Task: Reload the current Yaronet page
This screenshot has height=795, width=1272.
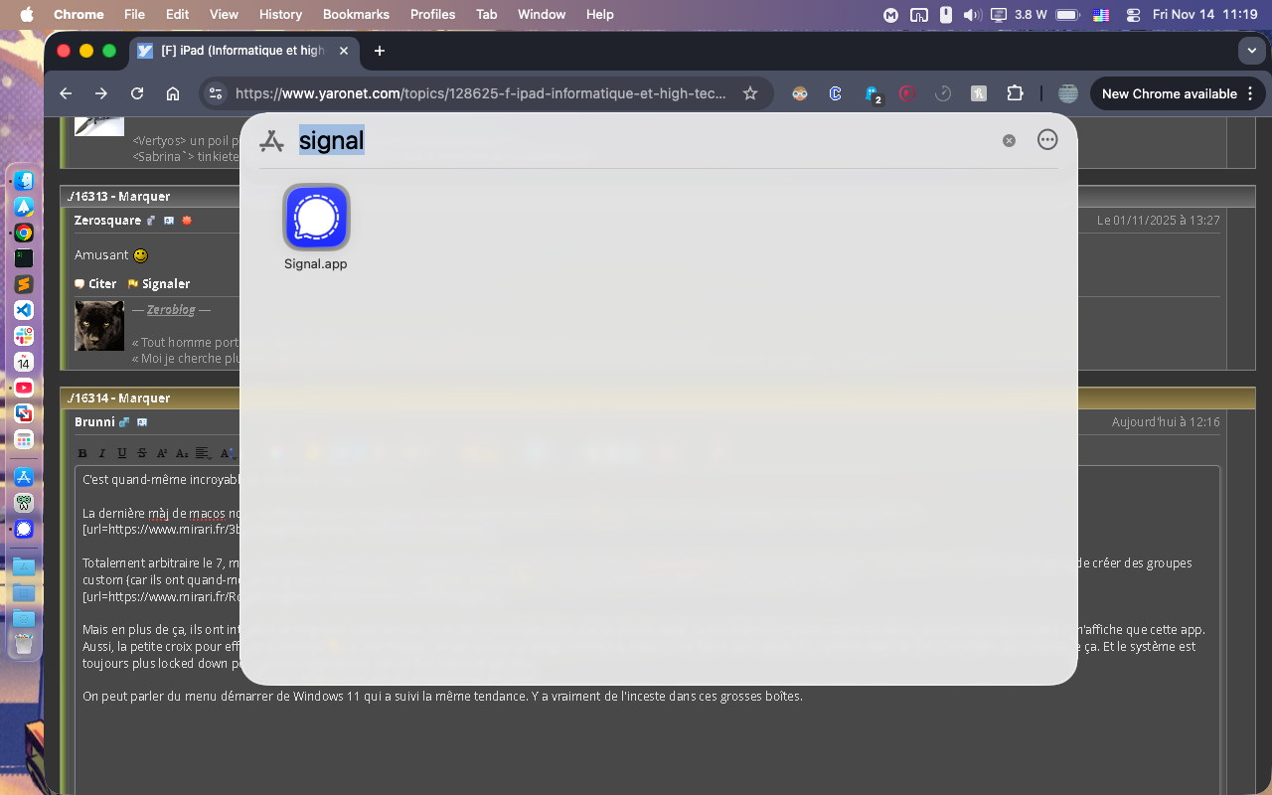Action: coord(137,93)
